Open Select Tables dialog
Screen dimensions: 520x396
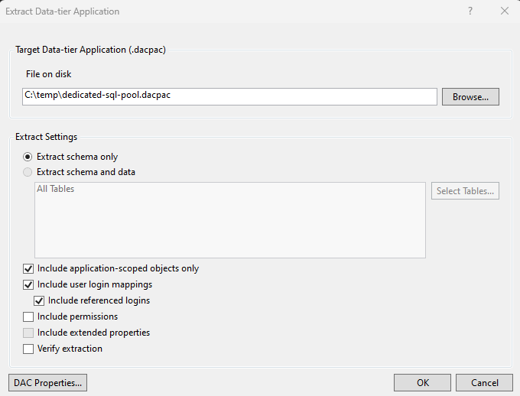[465, 190]
